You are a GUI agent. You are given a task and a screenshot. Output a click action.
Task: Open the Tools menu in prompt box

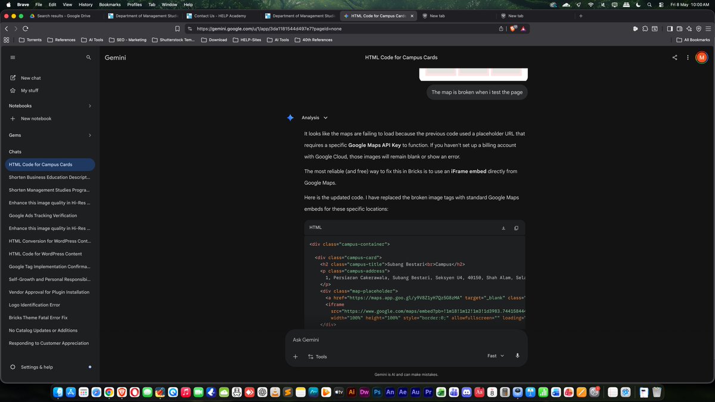pos(318,357)
